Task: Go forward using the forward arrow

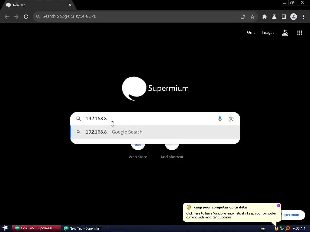Action: pyautogui.click(x=16, y=17)
